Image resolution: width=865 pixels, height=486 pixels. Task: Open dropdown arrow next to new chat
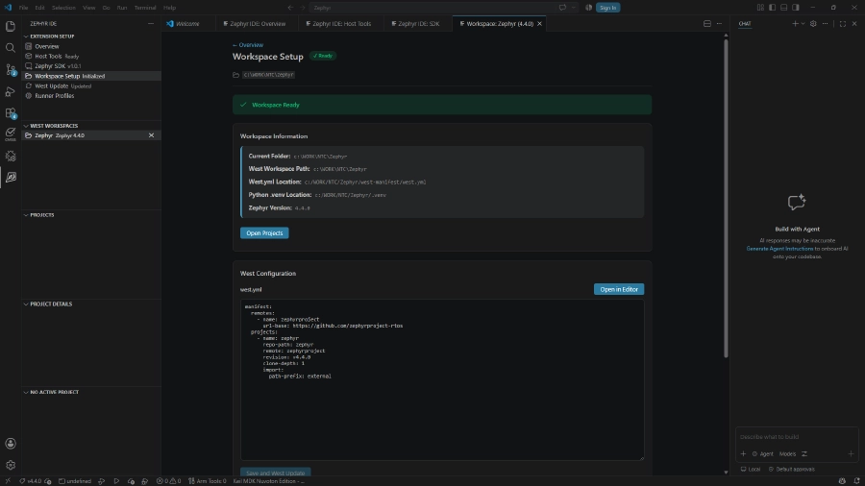(x=803, y=24)
